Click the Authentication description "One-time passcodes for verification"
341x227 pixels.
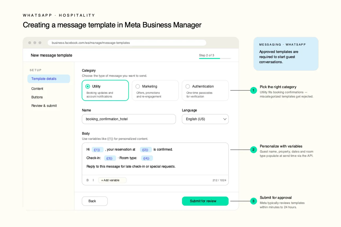point(199,95)
